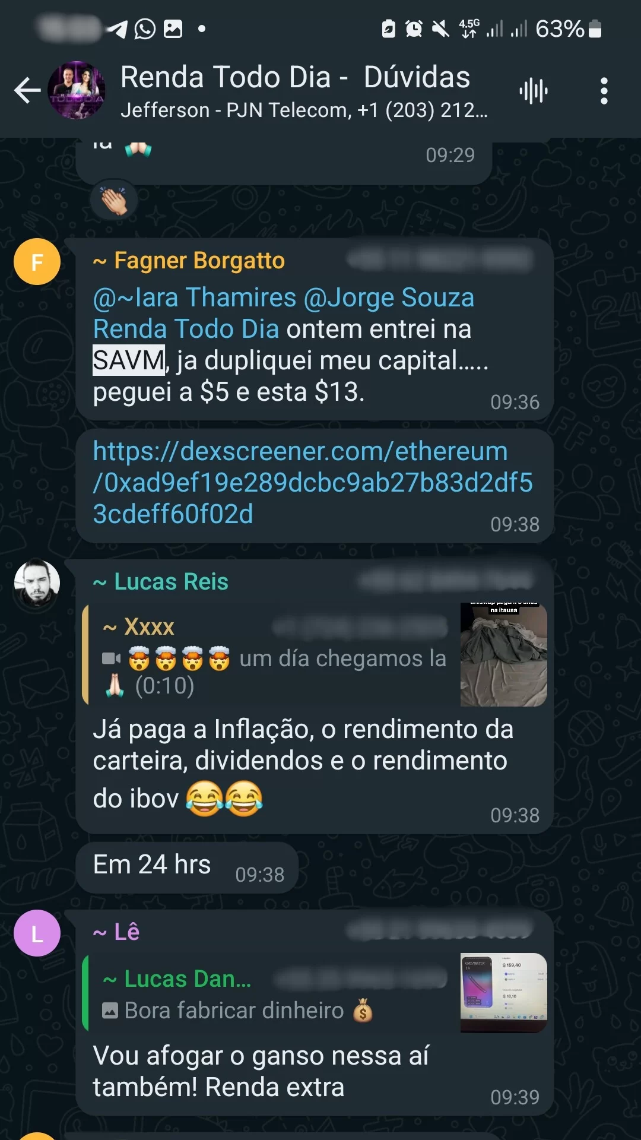Open the quoted video thumbnail na itausa
The height and width of the screenshot is (1140, 641).
tap(503, 654)
